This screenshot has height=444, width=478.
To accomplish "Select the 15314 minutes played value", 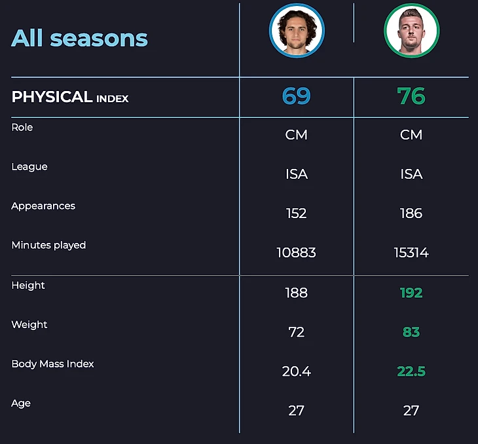I will point(411,253).
